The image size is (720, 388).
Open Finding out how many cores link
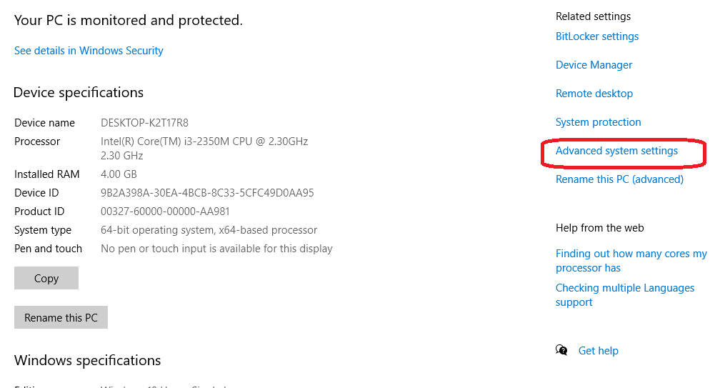(x=631, y=260)
